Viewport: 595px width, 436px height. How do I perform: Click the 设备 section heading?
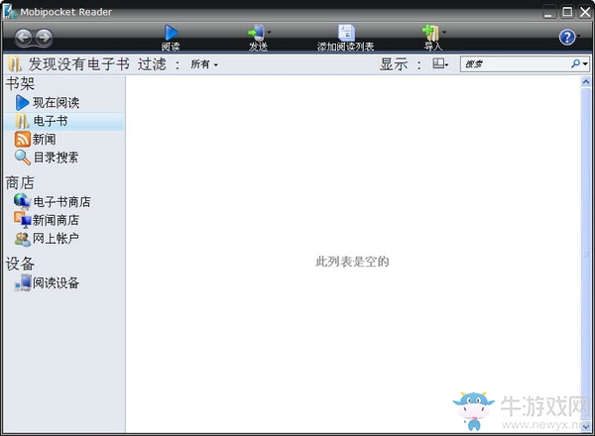coord(20,264)
